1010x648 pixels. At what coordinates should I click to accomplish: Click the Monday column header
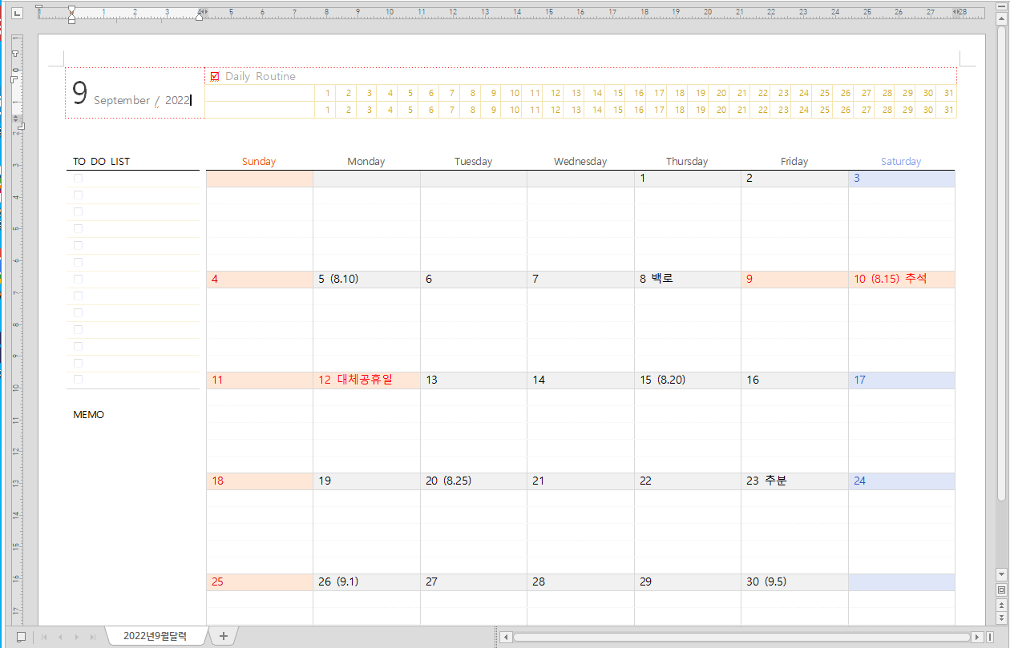(x=366, y=161)
